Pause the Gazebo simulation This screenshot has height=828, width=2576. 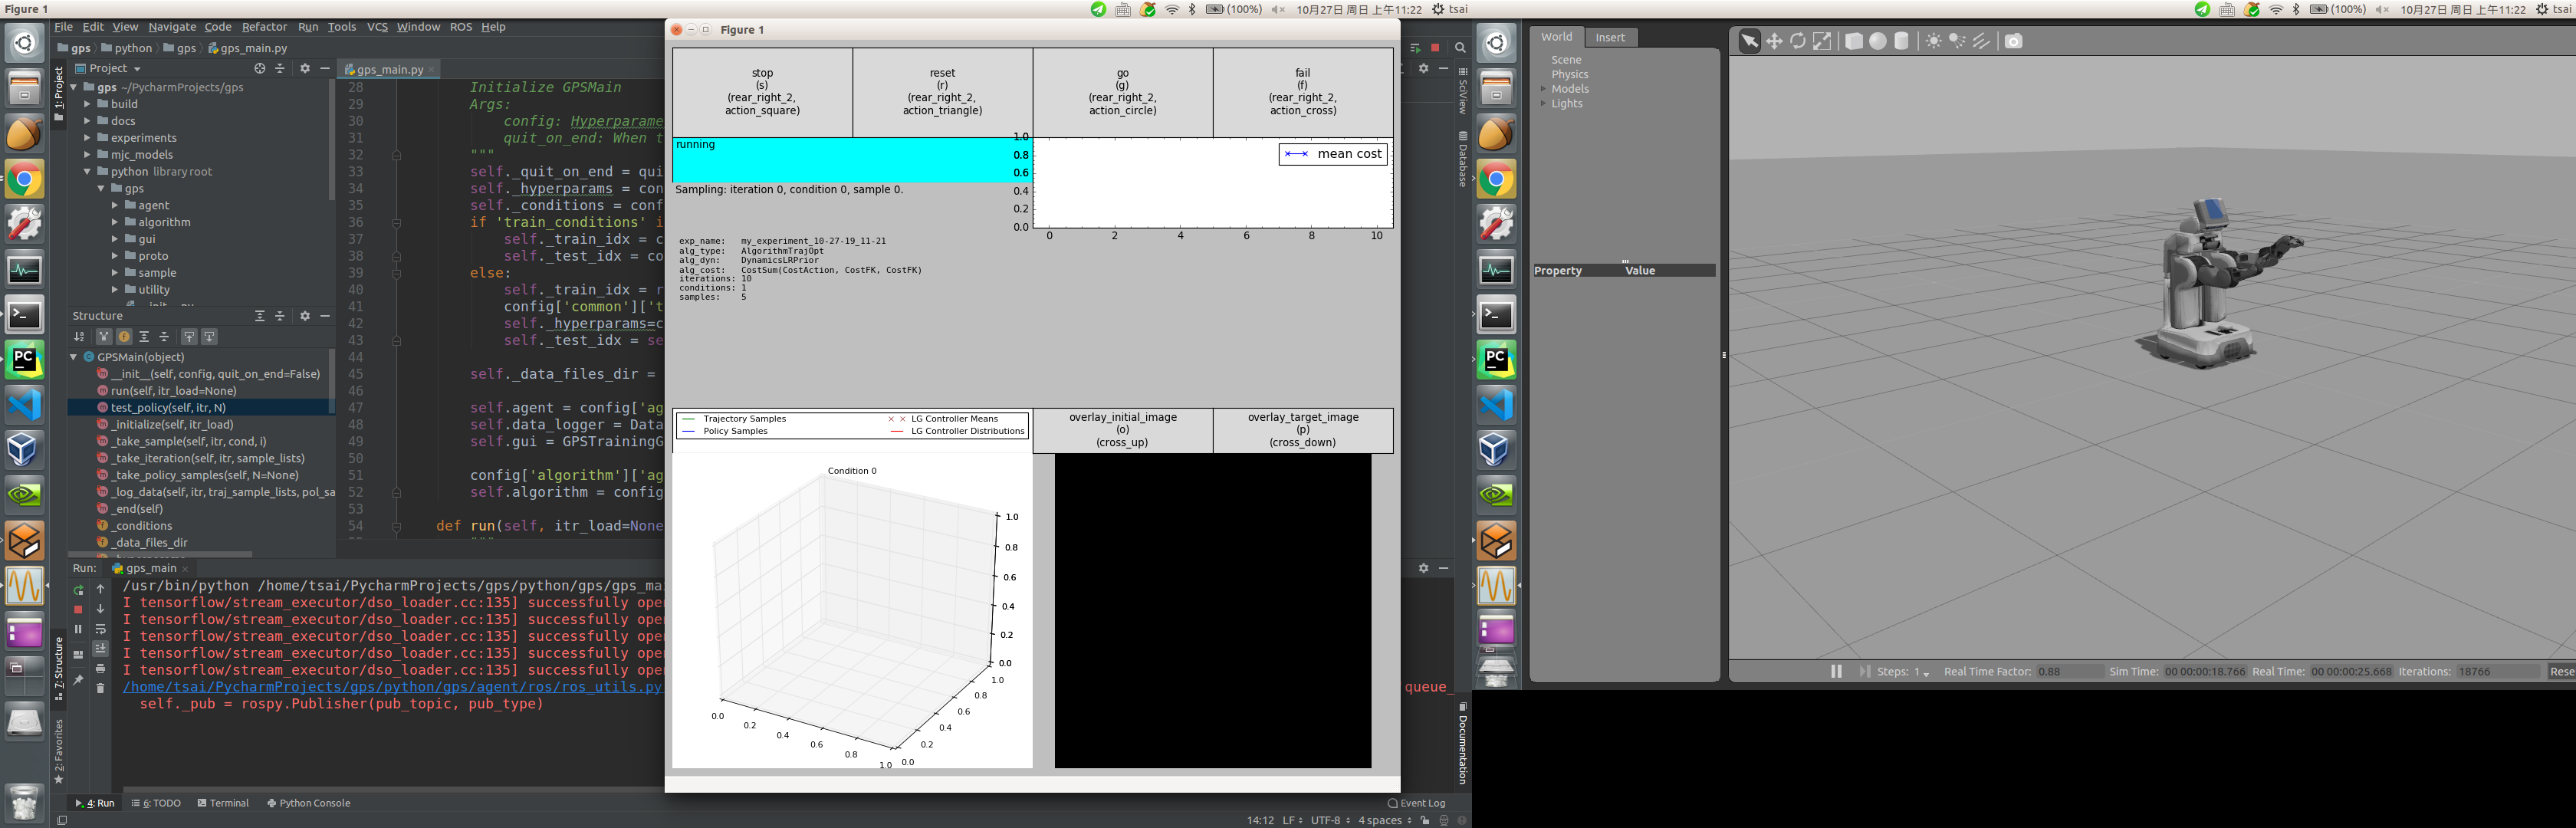1836,671
